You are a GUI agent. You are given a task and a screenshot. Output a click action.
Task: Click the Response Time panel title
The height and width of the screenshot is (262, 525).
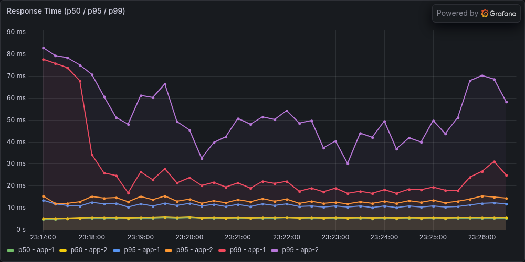coord(66,11)
